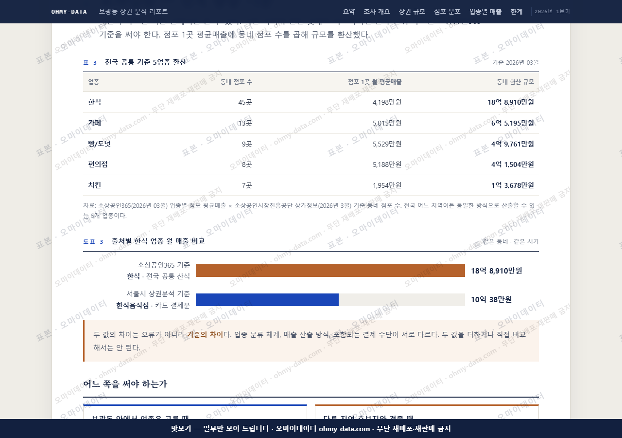Click the 기준 2026년 03월 date note
The image size is (622, 438).
[x=515, y=62]
